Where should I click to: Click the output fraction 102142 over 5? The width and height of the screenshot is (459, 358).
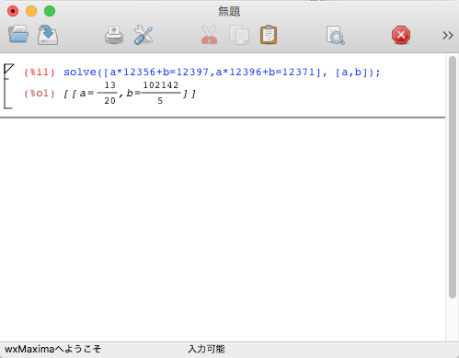[x=161, y=93]
